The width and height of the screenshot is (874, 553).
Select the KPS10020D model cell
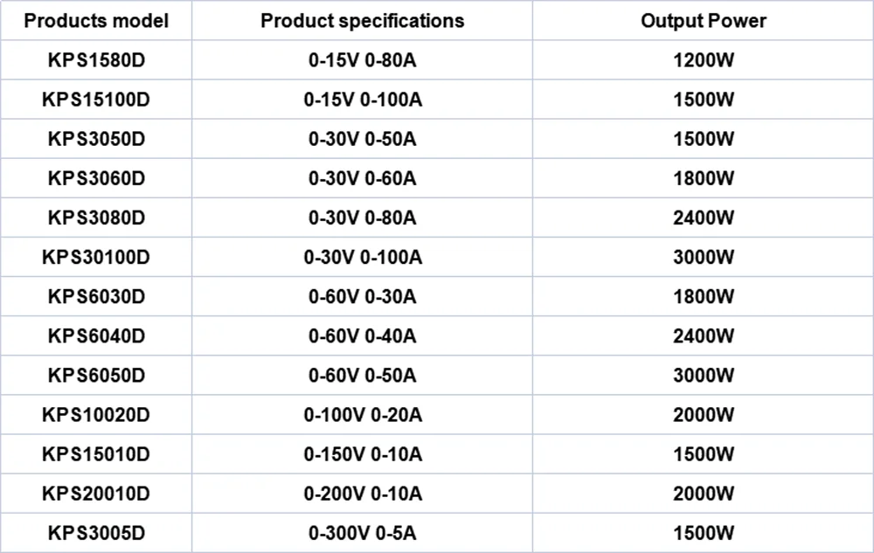coord(96,415)
